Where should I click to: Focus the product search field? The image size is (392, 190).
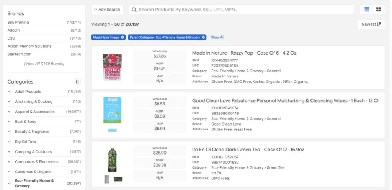pyautogui.click(x=241, y=10)
